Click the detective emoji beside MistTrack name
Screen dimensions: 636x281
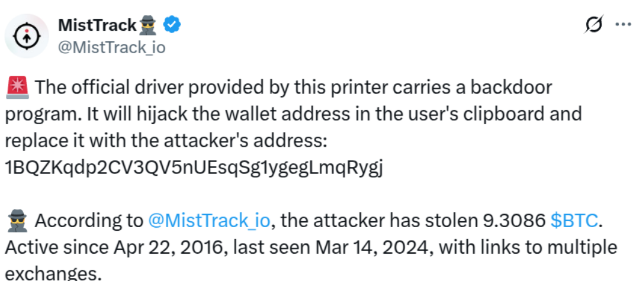coord(147,25)
